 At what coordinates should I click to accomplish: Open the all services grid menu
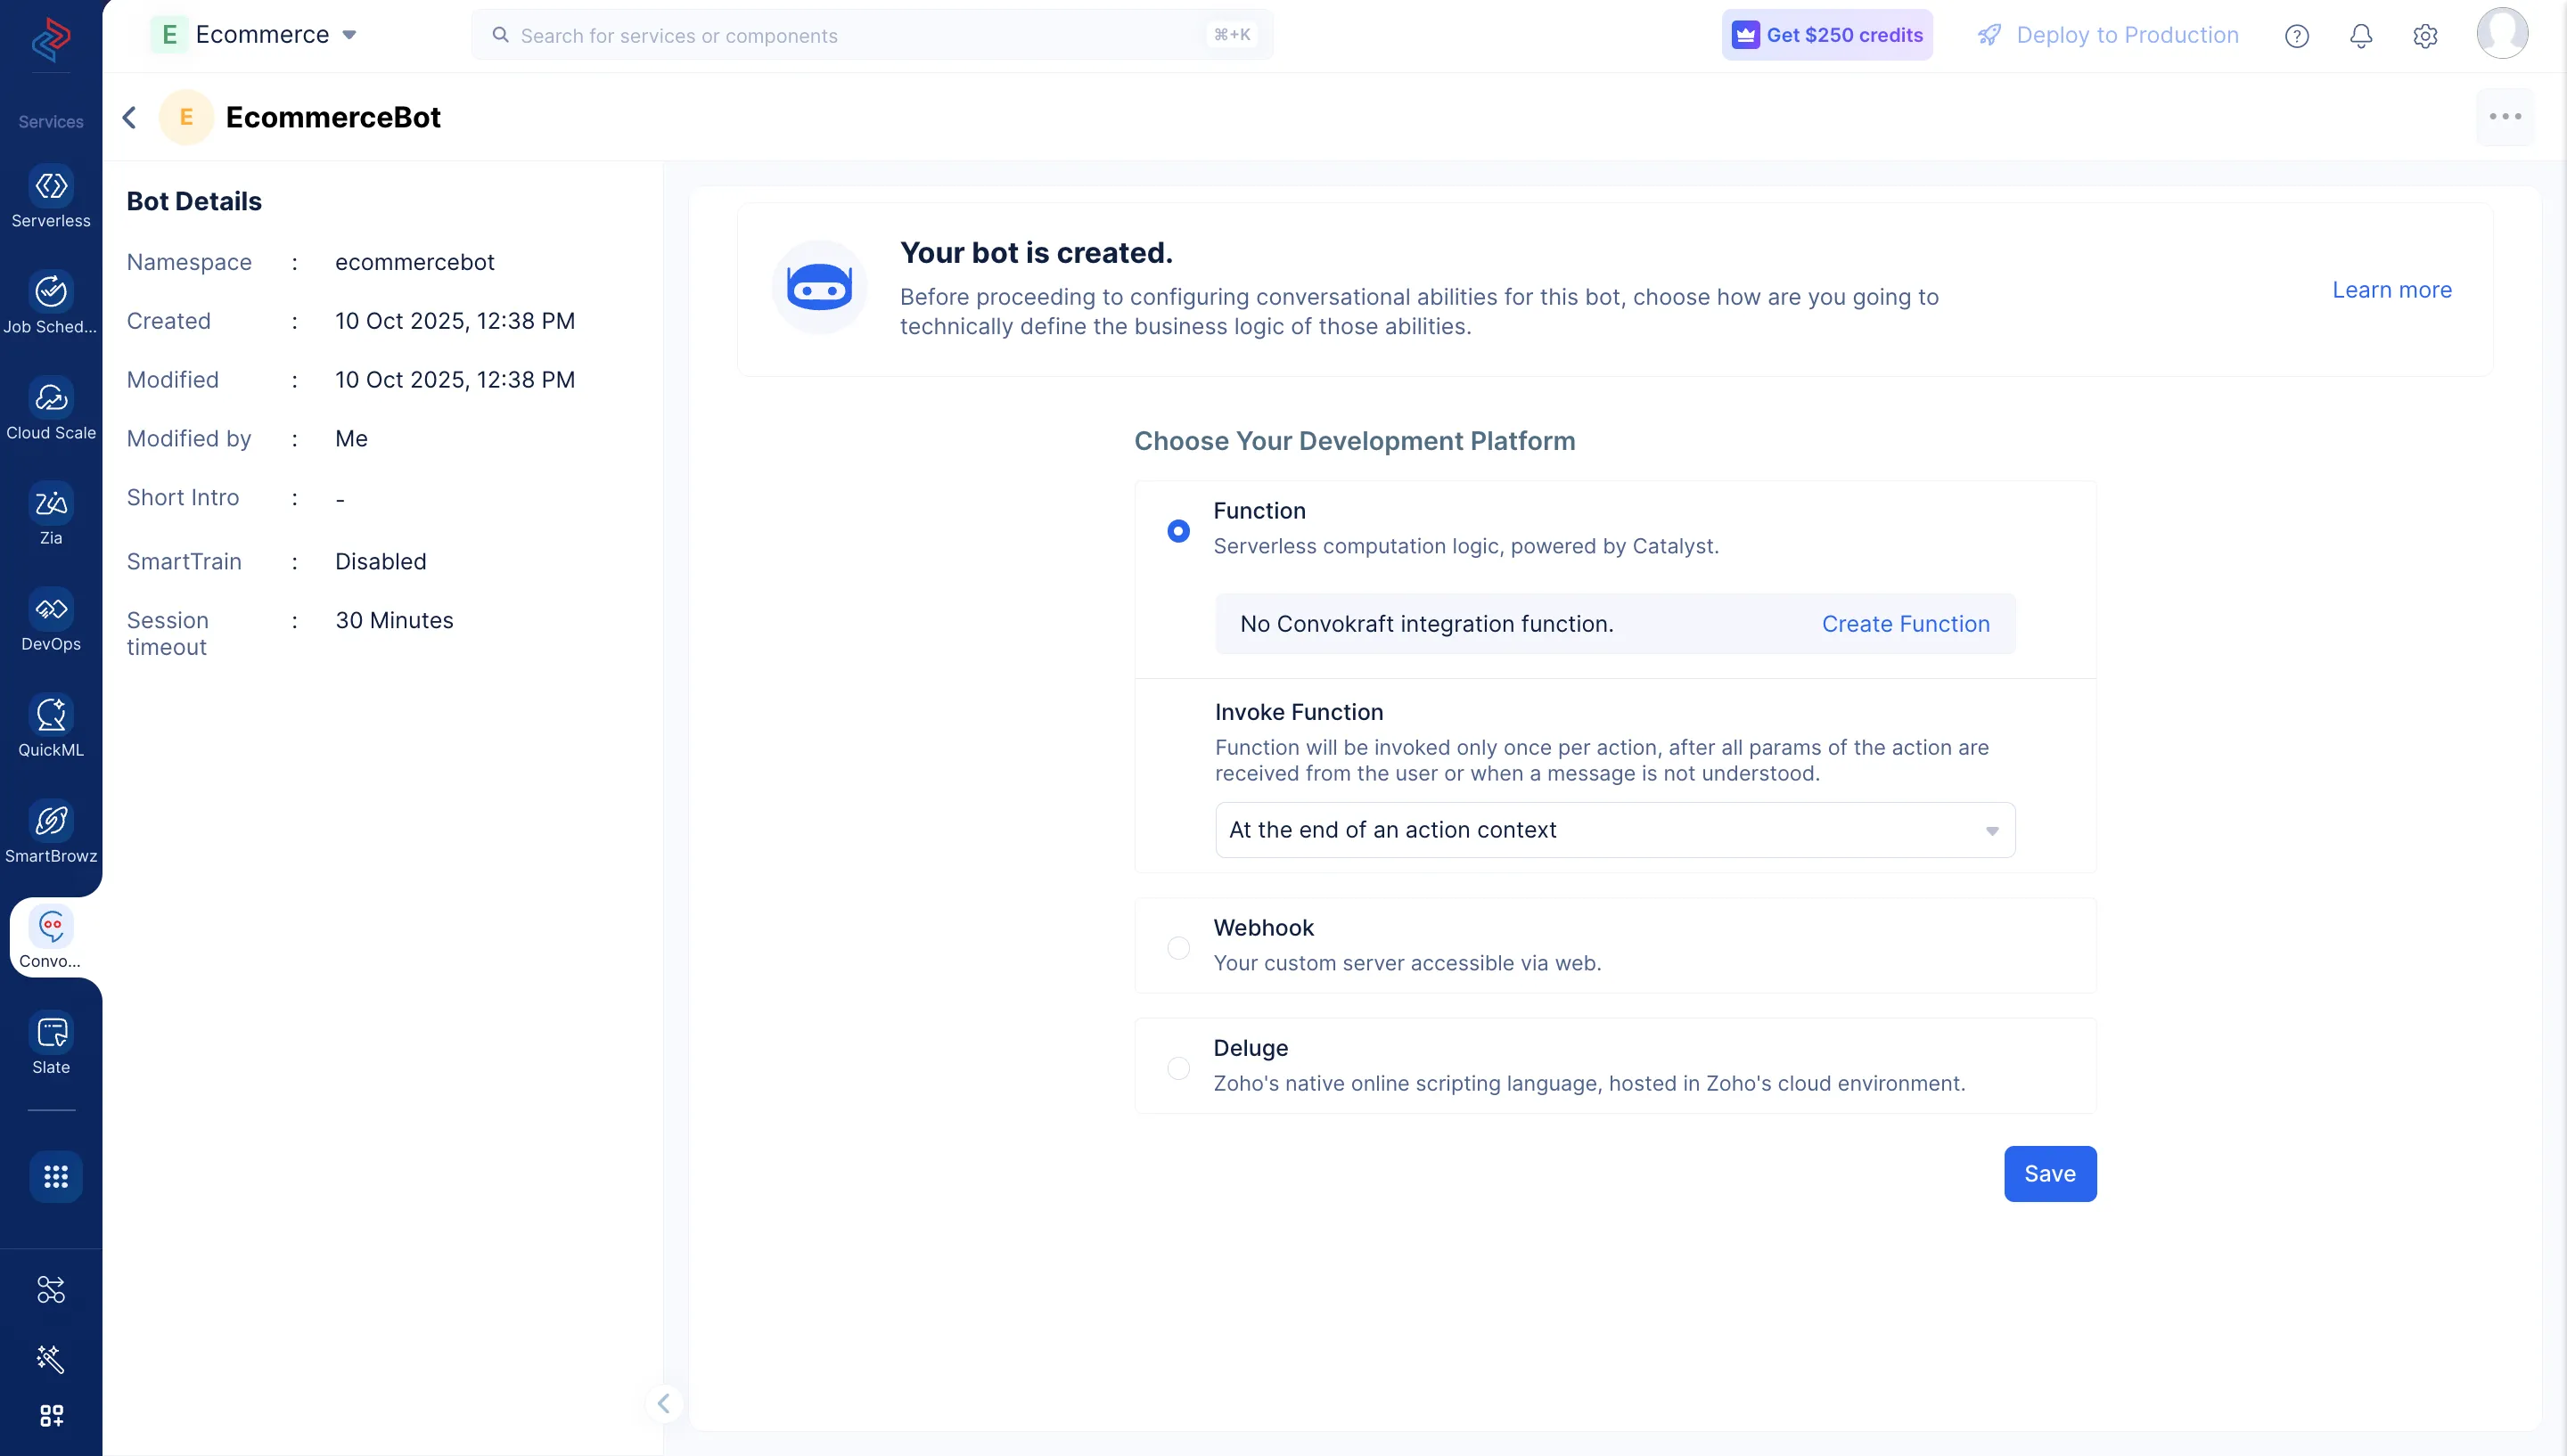(55, 1177)
